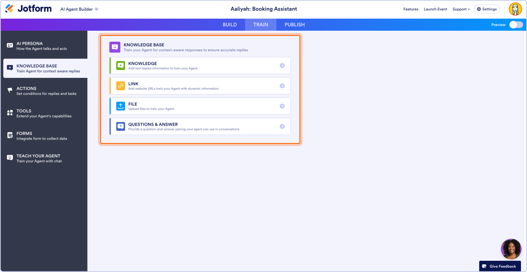Click the Jotform logo icon
527x272 pixels.
click(9, 8)
